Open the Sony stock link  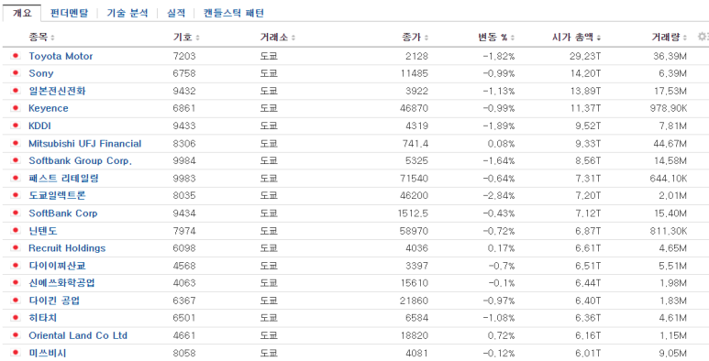pyautogui.click(x=40, y=73)
